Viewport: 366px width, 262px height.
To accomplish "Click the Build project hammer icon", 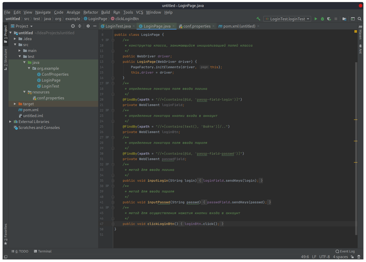I will 258,19.
